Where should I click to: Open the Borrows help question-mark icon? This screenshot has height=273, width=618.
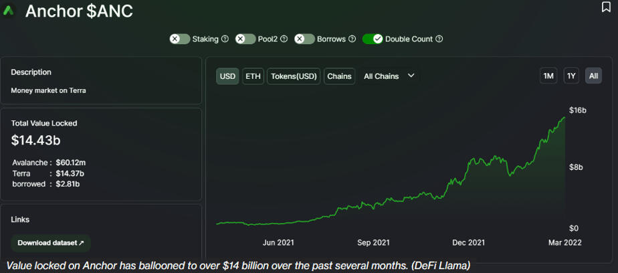point(352,39)
